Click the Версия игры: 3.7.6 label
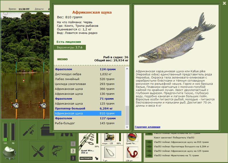Viewport: 228px width, 163px height. (70, 48)
